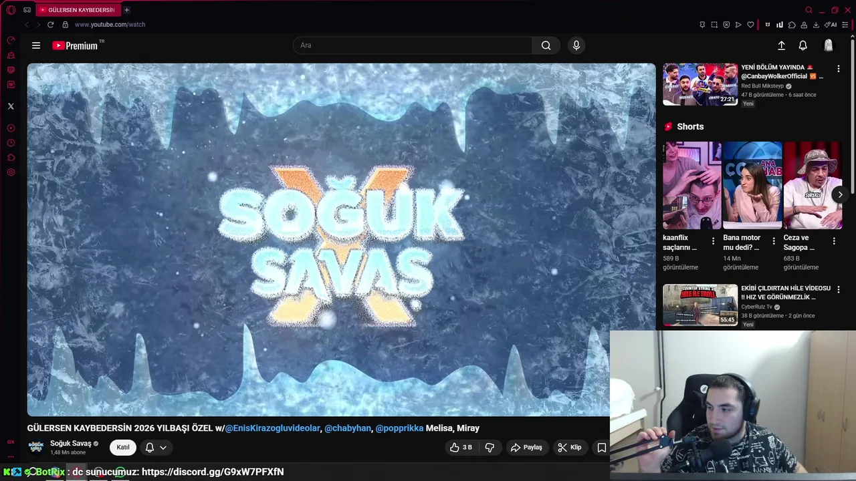
Task: Like the video with thumbs up
Action: 461,448
